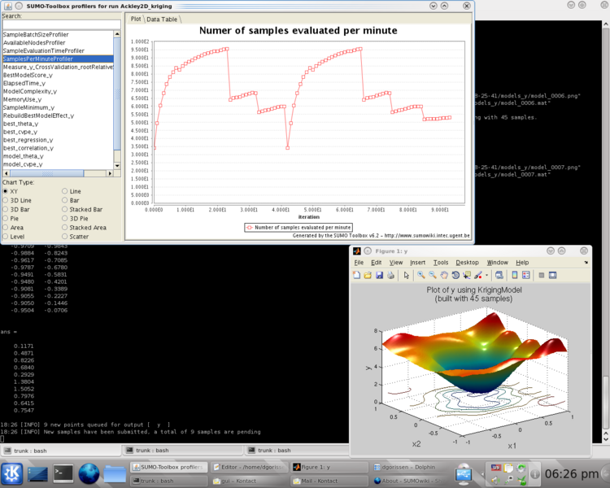Select the Rotate 3D tool
This screenshot has height=488, width=610.
click(455, 275)
